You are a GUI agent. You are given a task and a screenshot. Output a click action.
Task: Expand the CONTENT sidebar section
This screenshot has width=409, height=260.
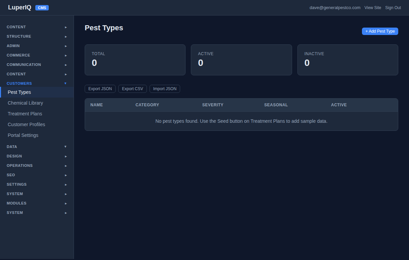(36, 27)
